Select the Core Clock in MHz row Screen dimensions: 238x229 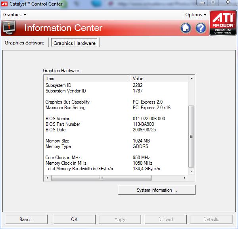(116, 158)
